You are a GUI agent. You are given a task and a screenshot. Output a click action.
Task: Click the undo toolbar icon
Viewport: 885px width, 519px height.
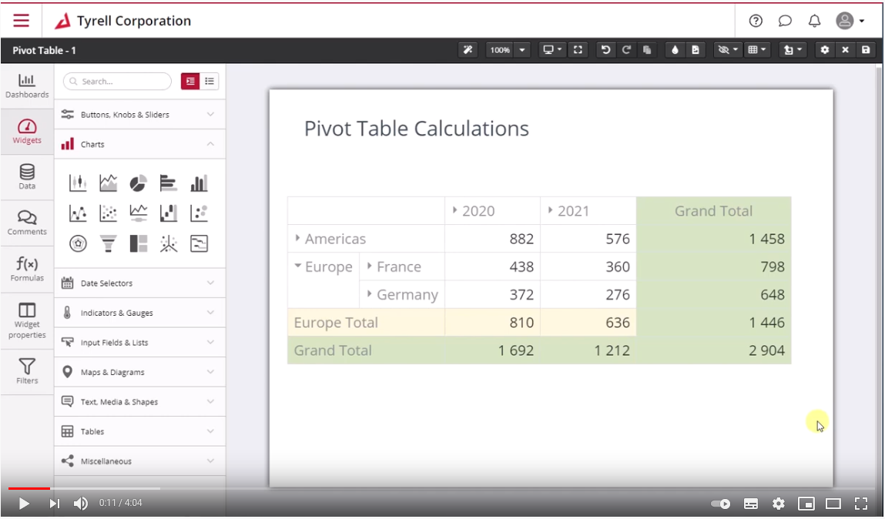605,49
